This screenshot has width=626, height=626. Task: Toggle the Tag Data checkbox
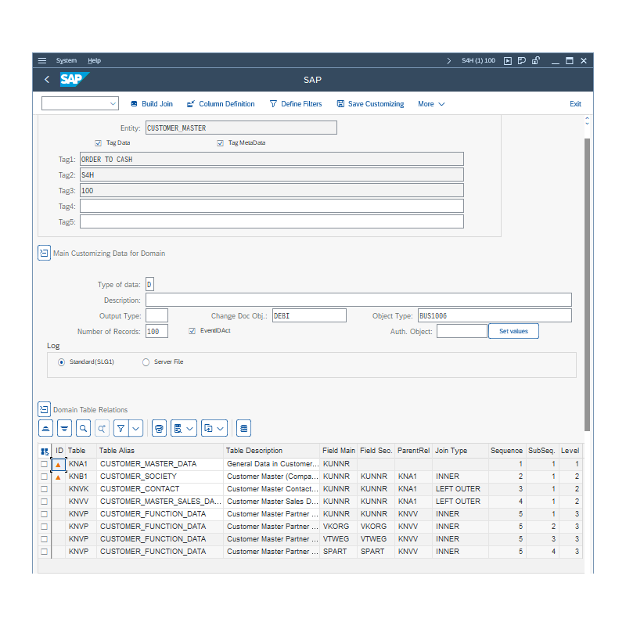point(99,143)
